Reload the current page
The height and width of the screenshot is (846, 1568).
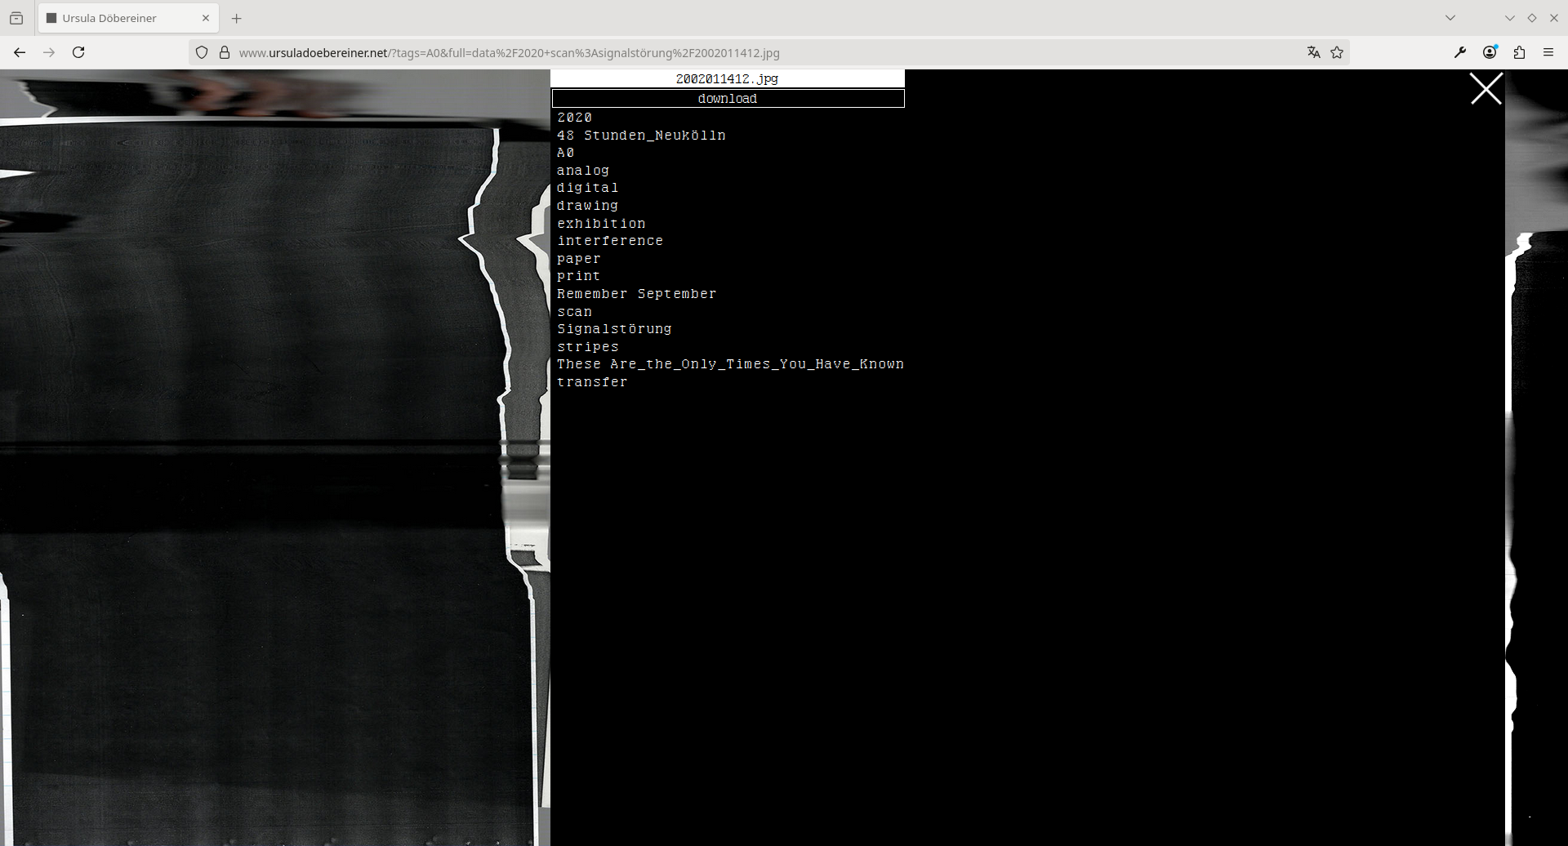(78, 52)
